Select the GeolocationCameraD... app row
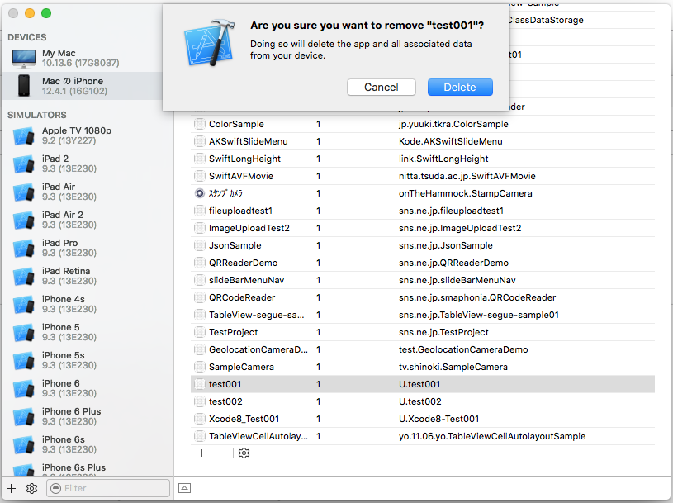The height and width of the screenshot is (503, 673). click(x=423, y=349)
